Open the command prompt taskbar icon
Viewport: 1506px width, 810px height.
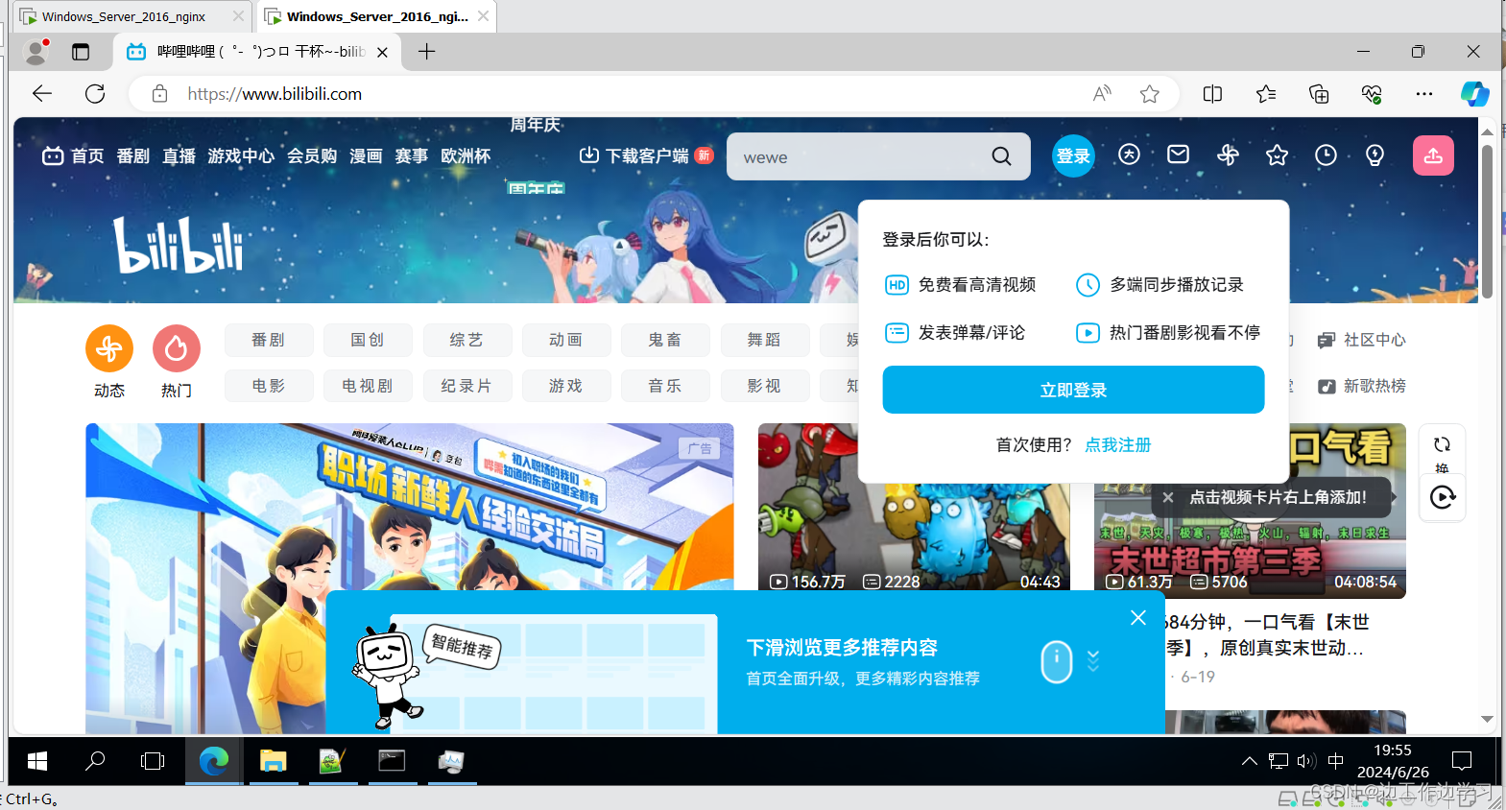(392, 761)
